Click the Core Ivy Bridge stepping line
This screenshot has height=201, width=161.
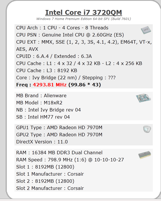tap(66, 78)
